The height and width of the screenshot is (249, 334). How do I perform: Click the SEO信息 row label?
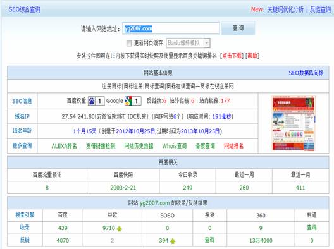pyautogui.click(x=22, y=101)
